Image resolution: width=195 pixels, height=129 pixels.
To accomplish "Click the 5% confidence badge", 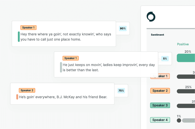I will (165, 59).
